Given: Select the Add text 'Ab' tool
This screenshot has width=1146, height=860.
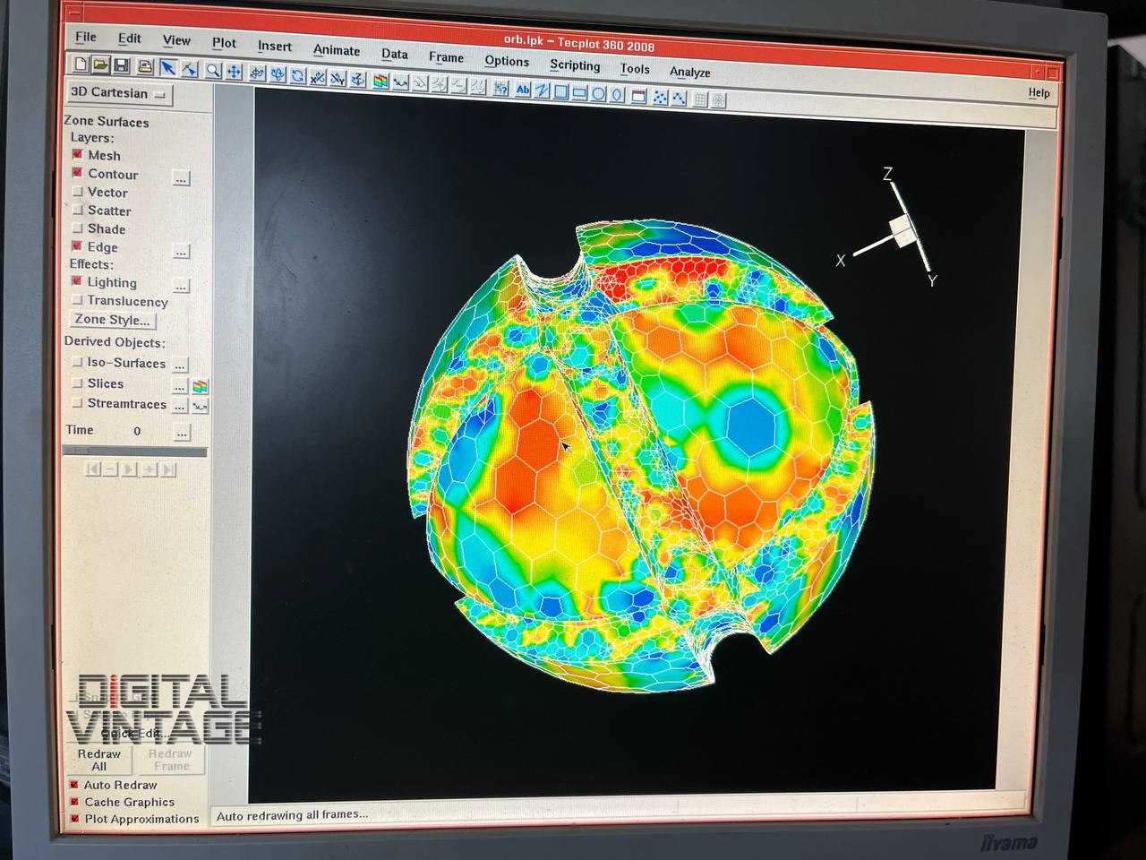Looking at the screenshot, I should 522,90.
